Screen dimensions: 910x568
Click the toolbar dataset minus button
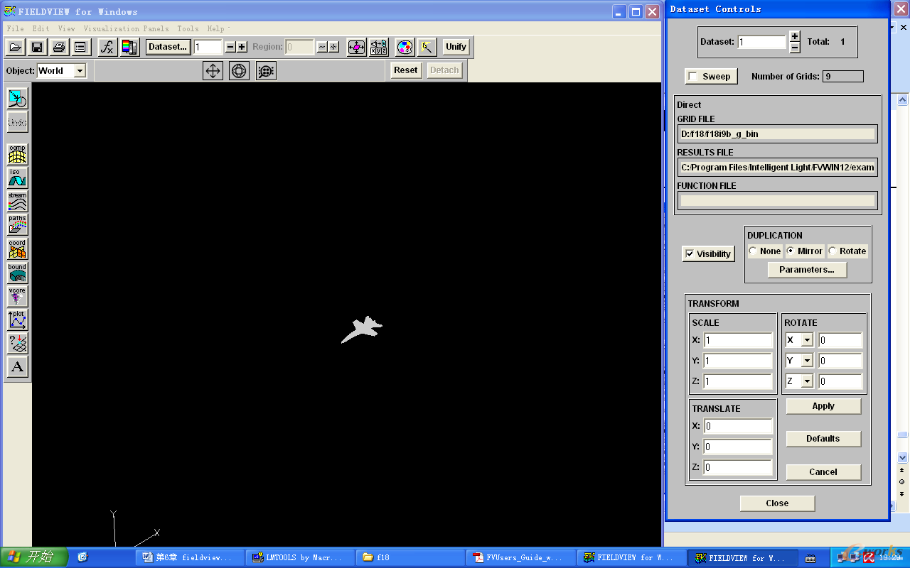click(230, 47)
